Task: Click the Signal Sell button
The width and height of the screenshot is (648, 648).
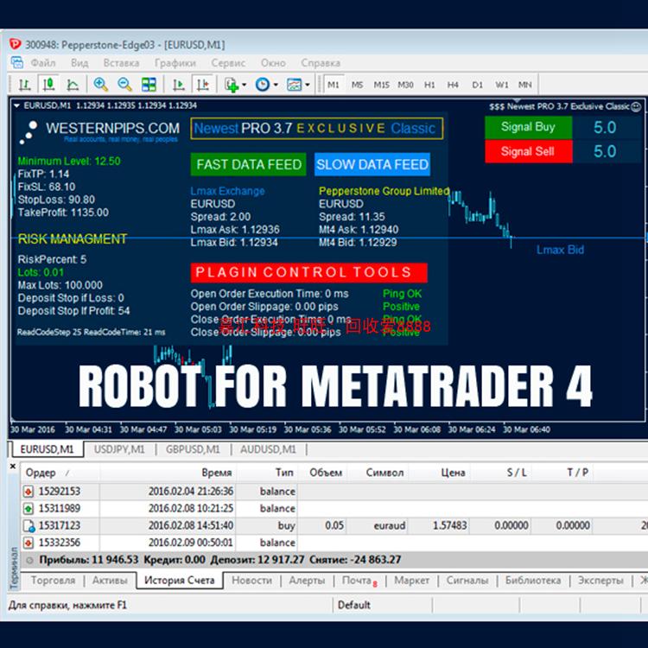Action: click(528, 151)
